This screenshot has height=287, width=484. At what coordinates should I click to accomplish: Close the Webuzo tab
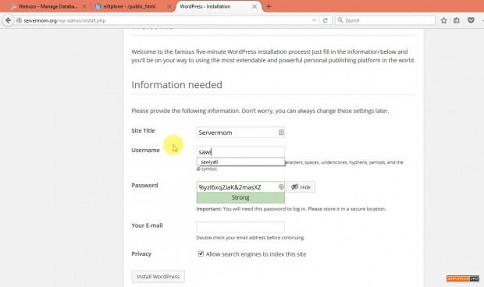[84, 6]
